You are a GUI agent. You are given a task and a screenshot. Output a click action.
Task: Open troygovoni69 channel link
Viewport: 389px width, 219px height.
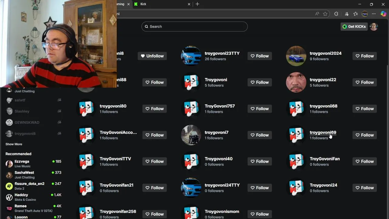tap(323, 132)
